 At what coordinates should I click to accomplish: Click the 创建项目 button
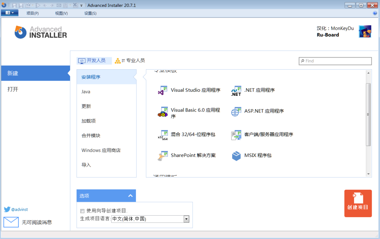(358, 203)
